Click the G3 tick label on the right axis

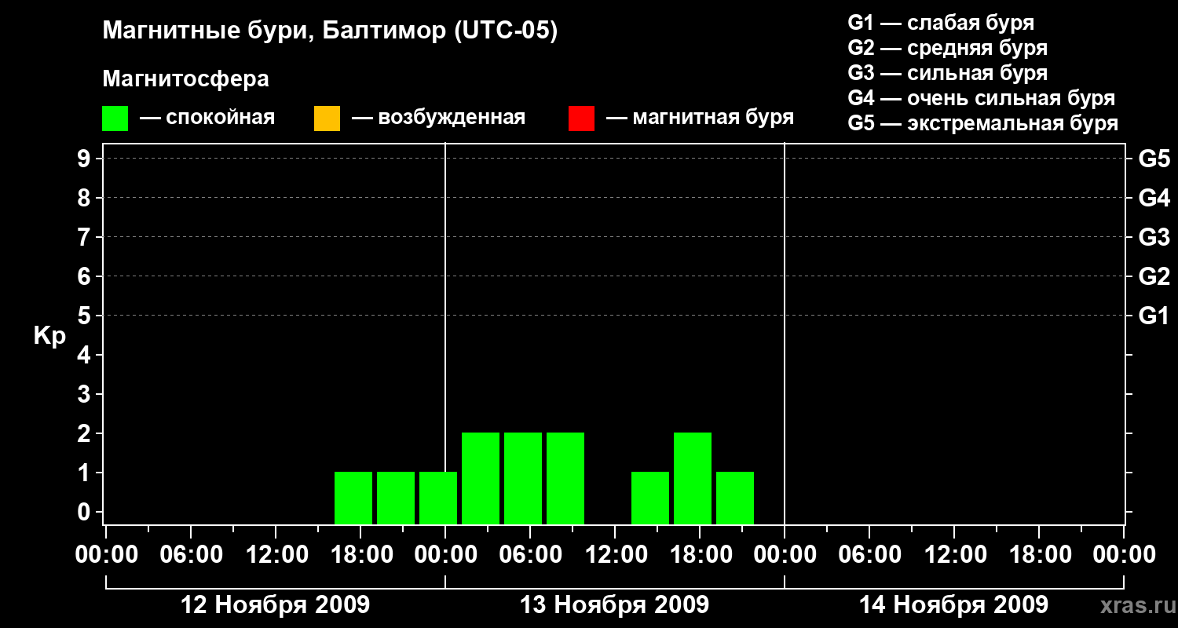click(x=1154, y=237)
